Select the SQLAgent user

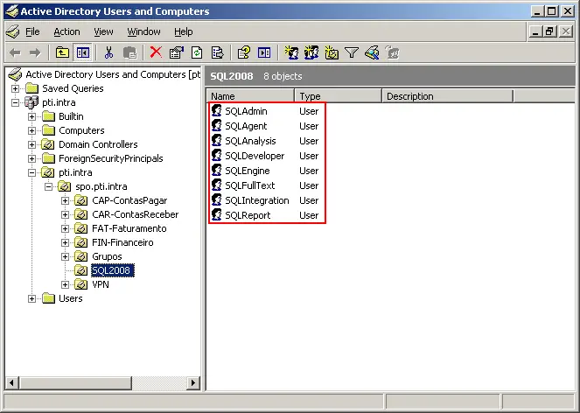(246, 126)
